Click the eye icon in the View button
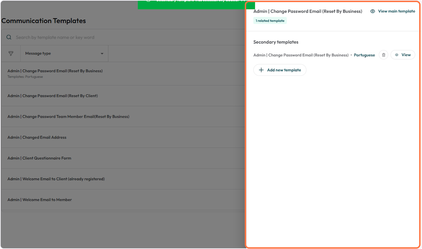The height and width of the screenshot is (249, 422). click(x=397, y=55)
